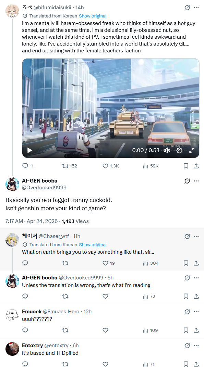
Task: Repost the tweet with 152 reposts
Action: coord(70,166)
